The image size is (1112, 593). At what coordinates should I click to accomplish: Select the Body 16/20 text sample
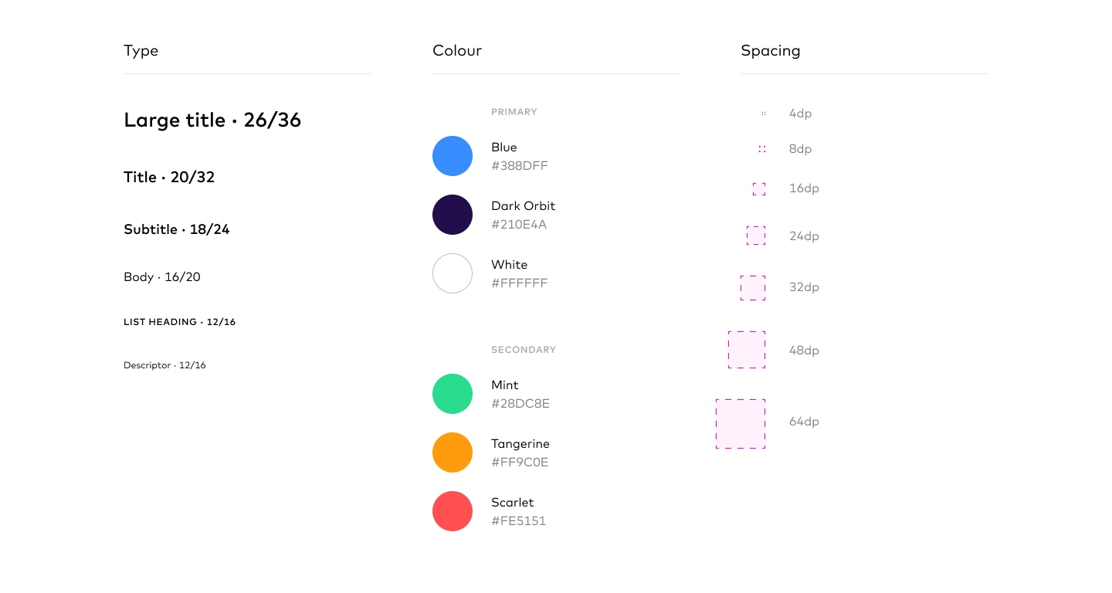pos(162,277)
